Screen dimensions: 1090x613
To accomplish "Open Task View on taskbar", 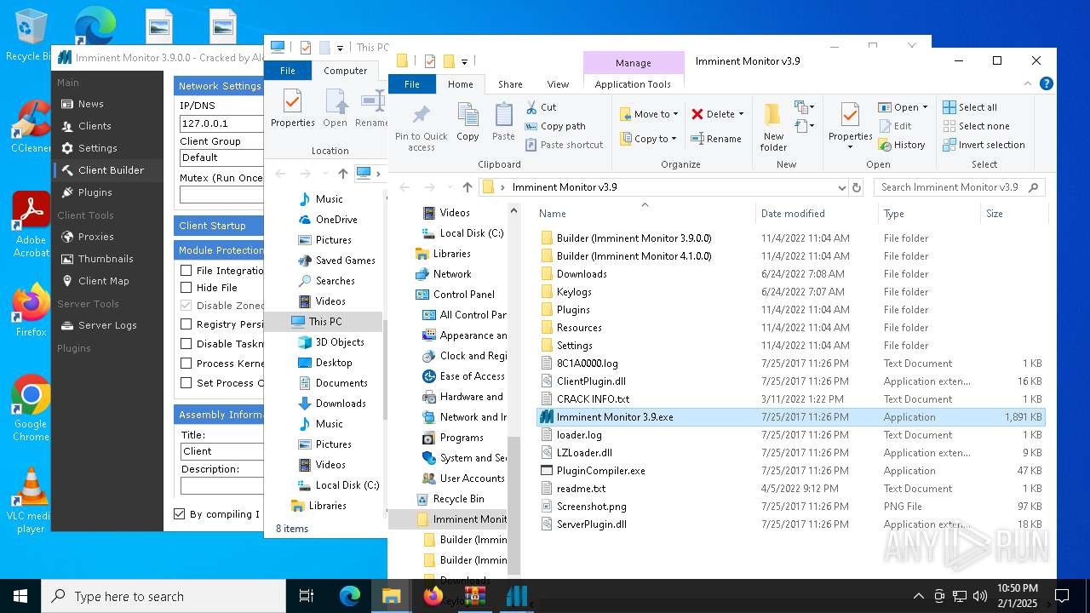I will click(307, 596).
